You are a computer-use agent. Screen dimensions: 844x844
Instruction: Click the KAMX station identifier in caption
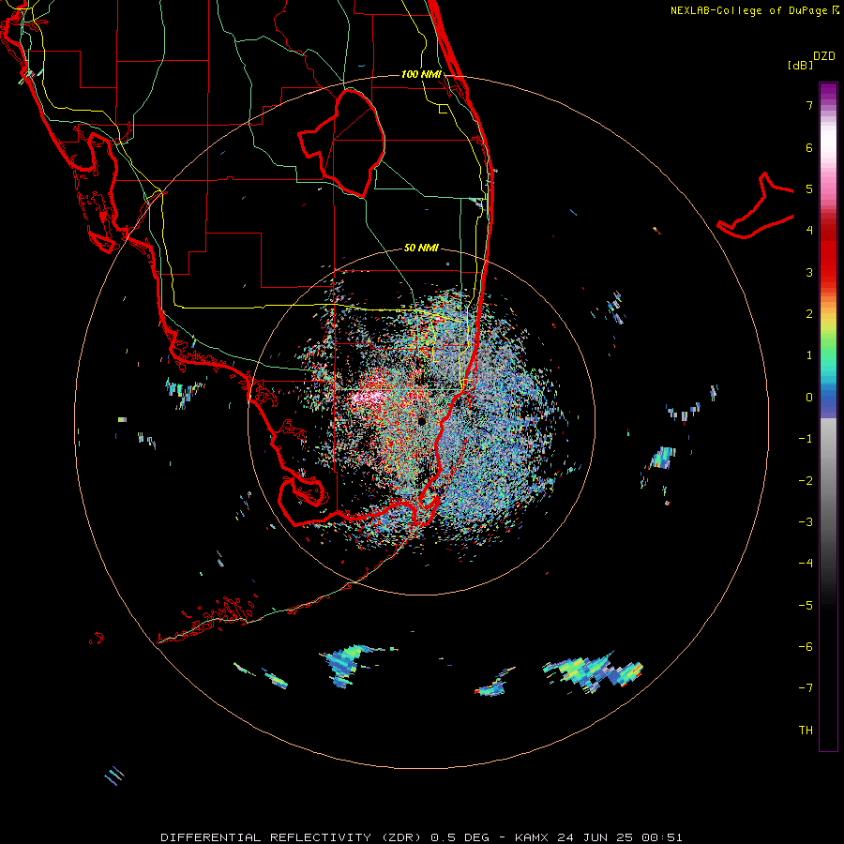pos(533,837)
